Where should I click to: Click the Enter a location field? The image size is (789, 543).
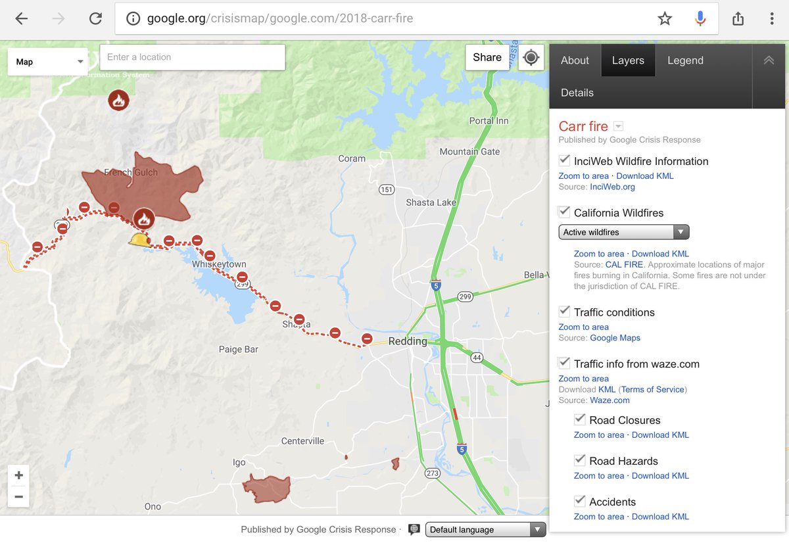tap(193, 57)
